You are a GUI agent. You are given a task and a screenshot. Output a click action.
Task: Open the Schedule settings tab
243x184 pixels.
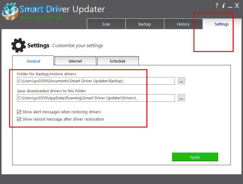pyautogui.click(x=118, y=61)
